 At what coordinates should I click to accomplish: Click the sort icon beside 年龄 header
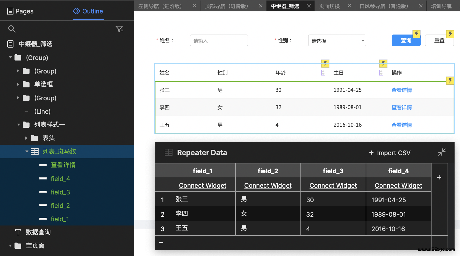point(323,73)
